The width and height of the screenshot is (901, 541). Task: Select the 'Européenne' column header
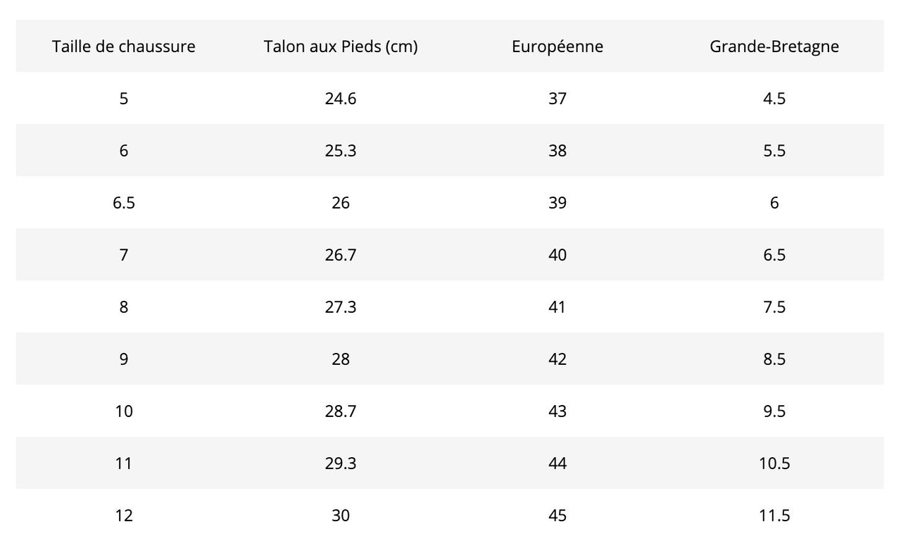point(557,46)
